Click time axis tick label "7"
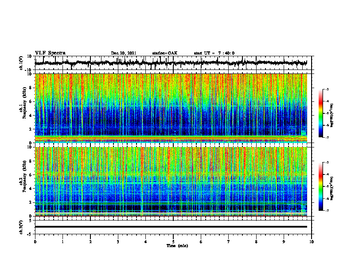The height and width of the screenshot is (271, 351). pyautogui.click(x=229, y=242)
